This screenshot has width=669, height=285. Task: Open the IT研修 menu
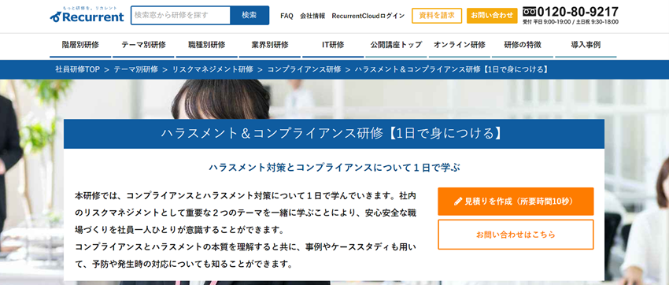point(333,45)
